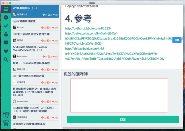This screenshot has height=131, width=185.
Task: Click the comment icon on IBM规则引擎 post
Action: (x=48, y=117)
